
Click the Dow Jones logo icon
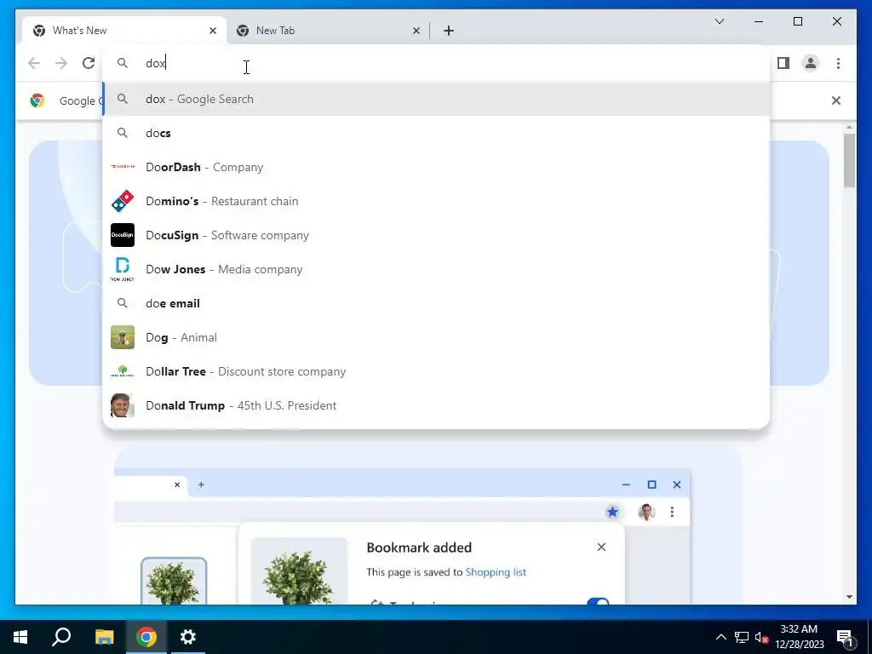pos(123,269)
